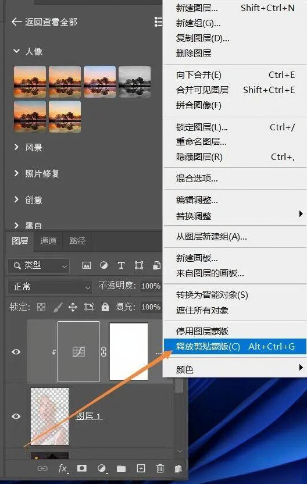This screenshot has height=484, width=307.
Task: Create a new group with the folder icon
Action: point(122,468)
